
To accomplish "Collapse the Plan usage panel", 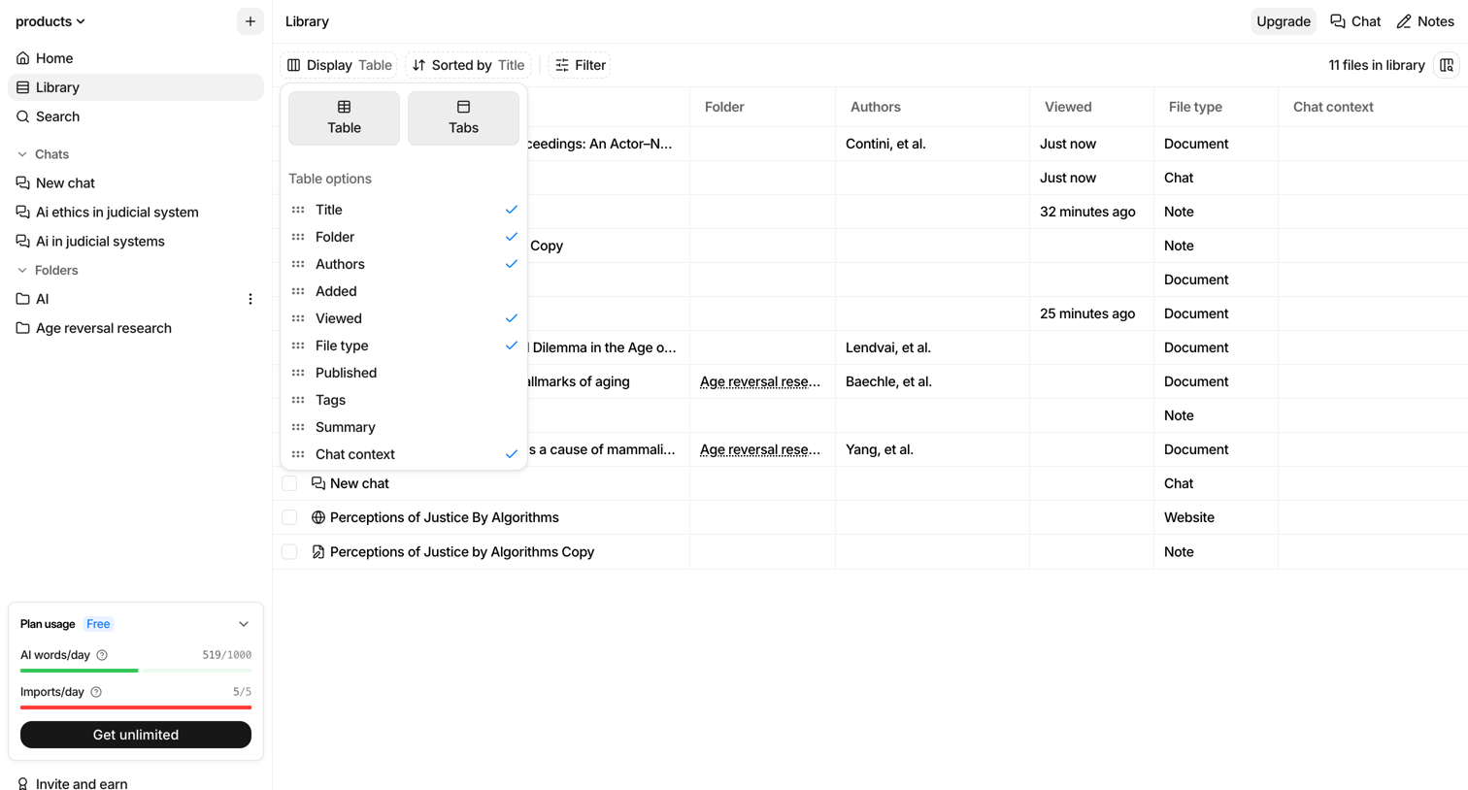I will [244, 624].
